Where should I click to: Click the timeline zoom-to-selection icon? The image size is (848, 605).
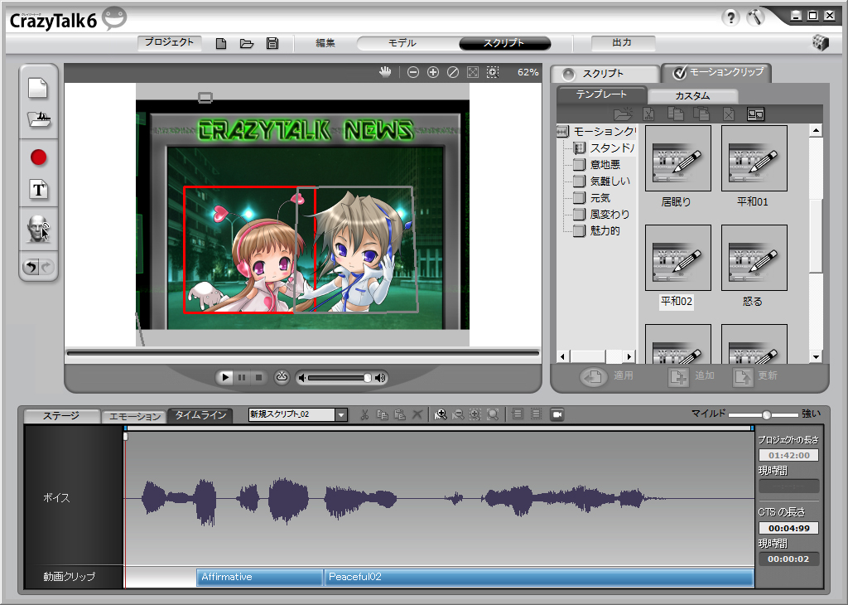click(475, 414)
